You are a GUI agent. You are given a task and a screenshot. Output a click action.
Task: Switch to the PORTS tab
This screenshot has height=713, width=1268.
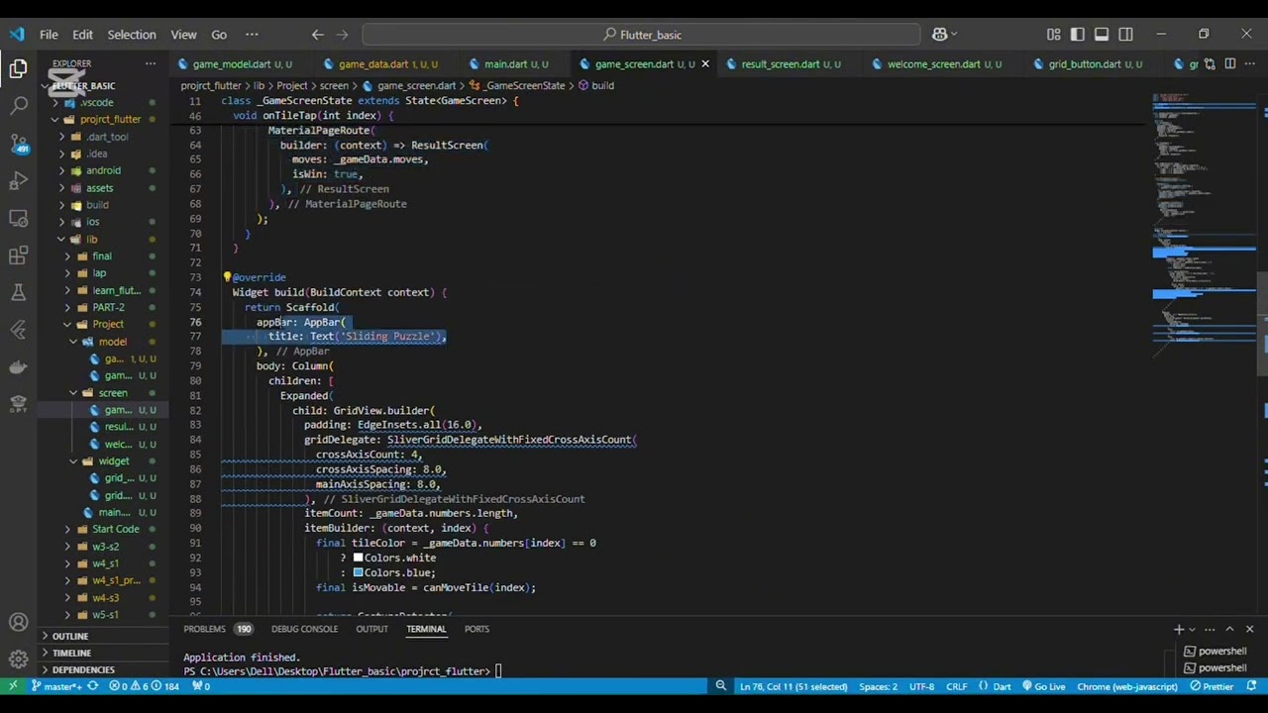[476, 629]
